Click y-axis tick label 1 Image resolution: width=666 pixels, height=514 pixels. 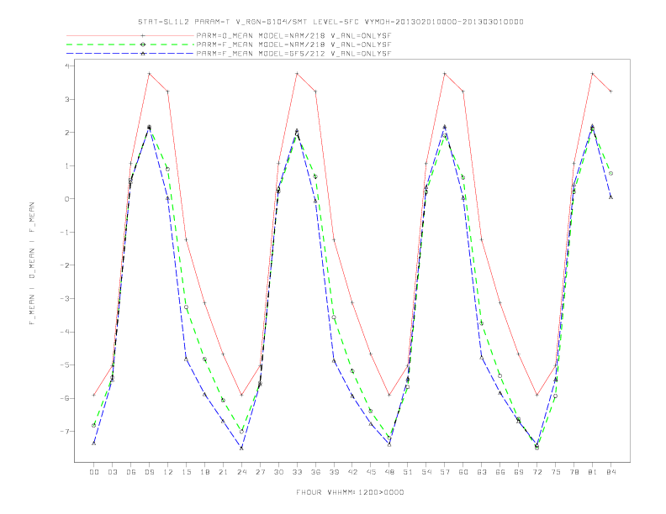(x=67, y=165)
